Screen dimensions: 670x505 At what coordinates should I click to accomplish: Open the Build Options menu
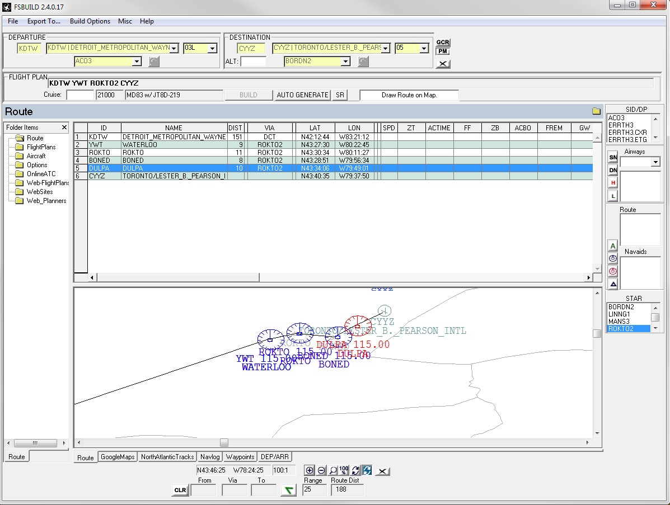pos(90,21)
